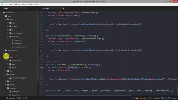The width and height of the screenshot is (178, 100).
Task: Open the Edit menu
Action: [6, 4]
